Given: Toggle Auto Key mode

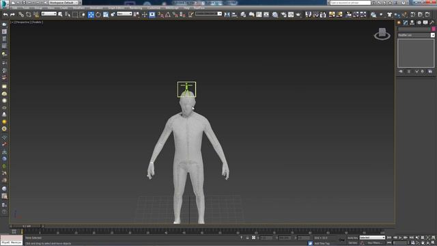Looking at the screenshot, I should (352, 238).
